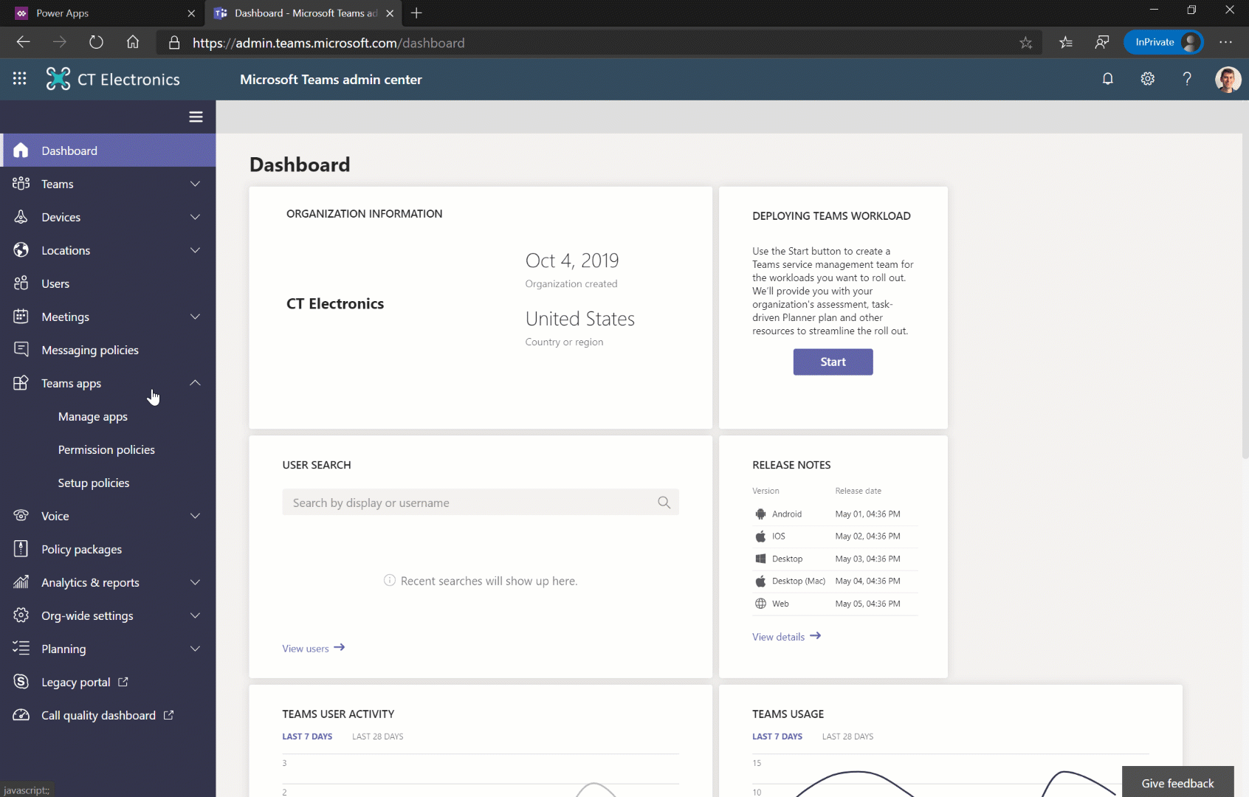This screenshot has height=797, width=1249.
Task: Collapse the Teams apps menu chevron
Action: point(195,383)
